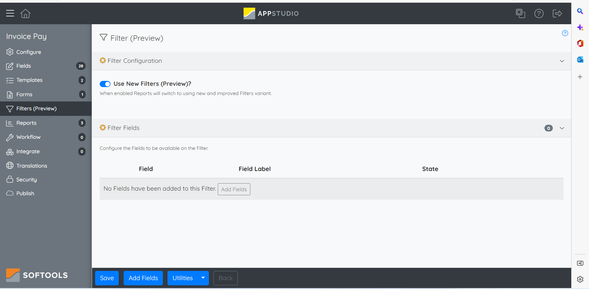
Task: Click the Filter Configuration gear icon
Action: pos(103,61)
